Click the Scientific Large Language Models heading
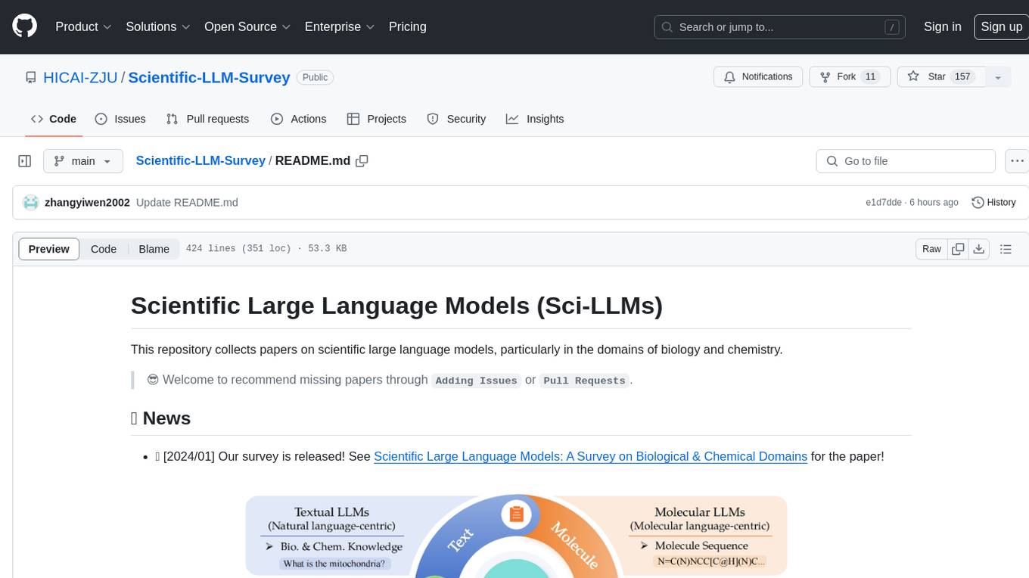Image resolution: width=1029 pixels, height=578 pixels. (x=396, y=306)
